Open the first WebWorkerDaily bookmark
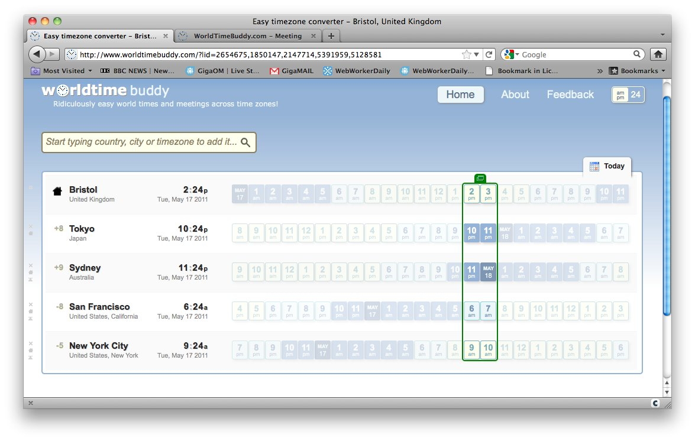Screen dimensions: 695x441 [x=357, y=71]
